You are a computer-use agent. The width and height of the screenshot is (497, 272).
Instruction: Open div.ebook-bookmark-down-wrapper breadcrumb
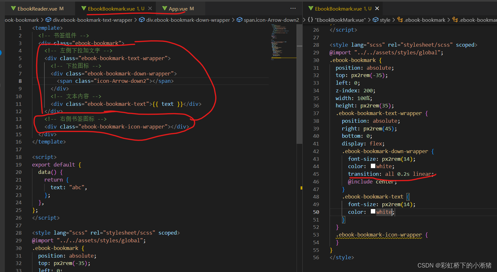(184, 20)
